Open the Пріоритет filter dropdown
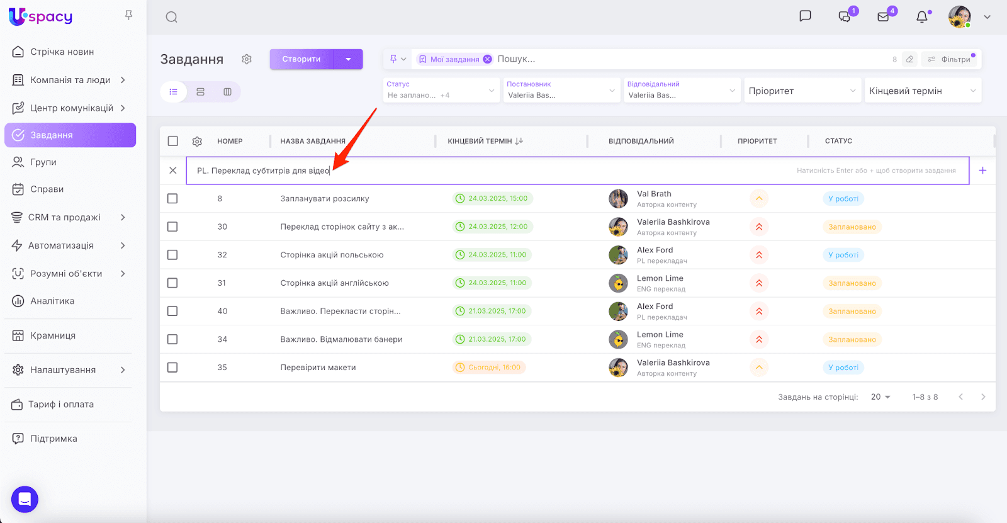 point(801,91)
